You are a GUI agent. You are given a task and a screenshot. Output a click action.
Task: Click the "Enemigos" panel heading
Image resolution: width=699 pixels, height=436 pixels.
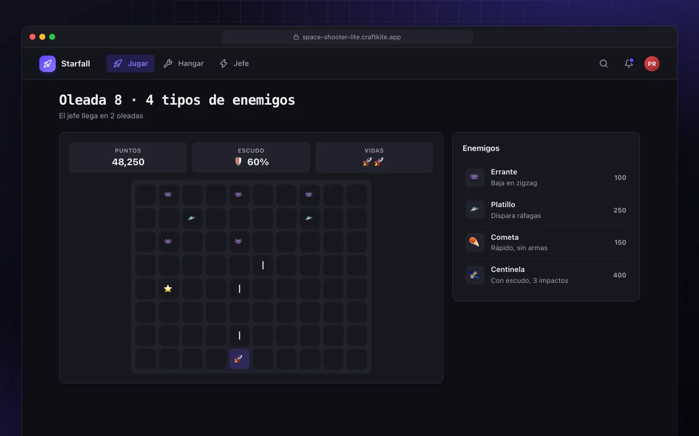(x=481, y=148)
